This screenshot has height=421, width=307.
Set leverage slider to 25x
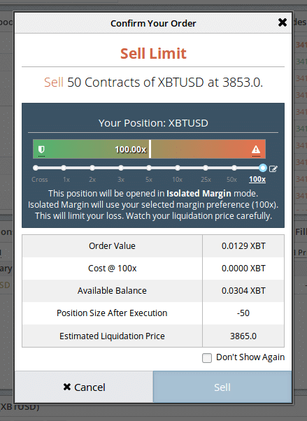pos(206,168)
